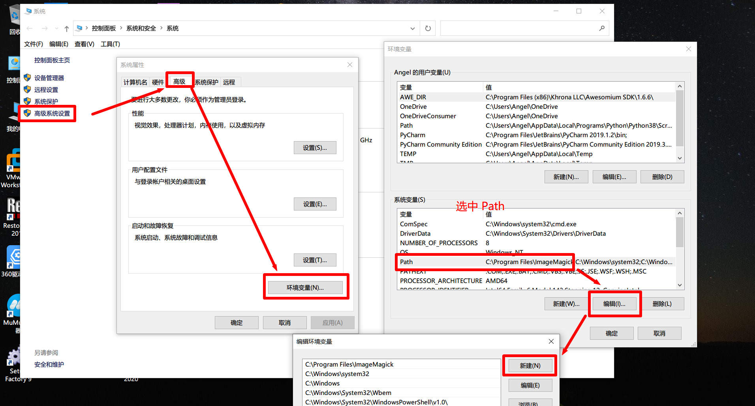Close the 编辑环境变量 dialog
Viewport: 755px width, 406px height.
(x=551, y=341)
